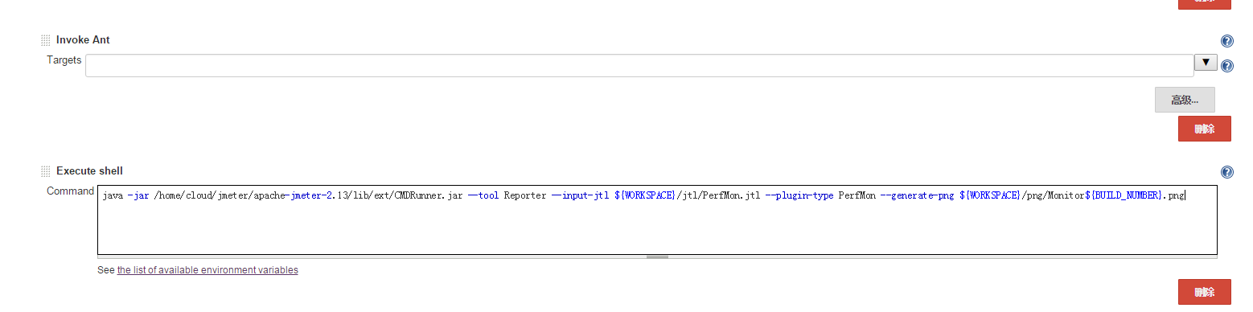Open help icon for Execute shell
The image size is (1253, 312).
tap(1227, 172)
